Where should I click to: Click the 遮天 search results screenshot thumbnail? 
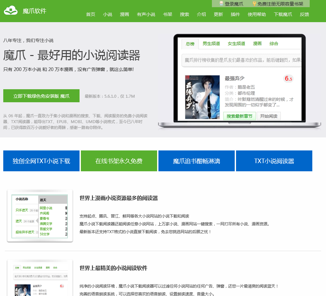[x=40, y=216]
